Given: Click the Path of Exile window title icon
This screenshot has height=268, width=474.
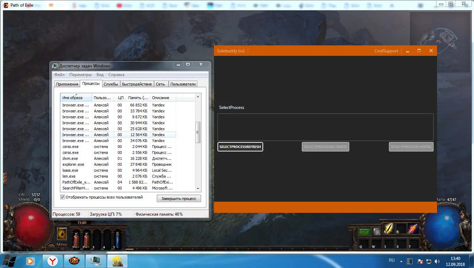Looking at the screenshot, I should (x=6, y=5).
